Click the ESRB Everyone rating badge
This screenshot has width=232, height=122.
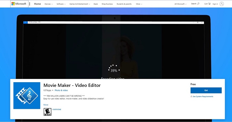coord(47,112)
